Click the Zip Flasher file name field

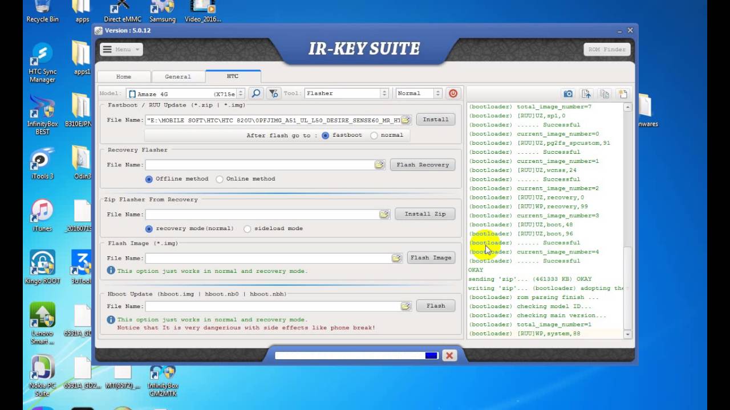(x=262, y=214)
